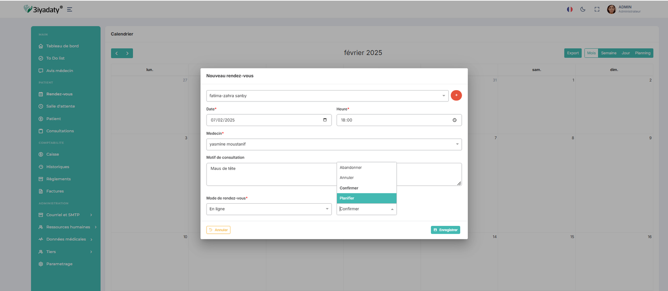
Task: Click the Annuler button in the dialog
Action: [x=218, y=230]
